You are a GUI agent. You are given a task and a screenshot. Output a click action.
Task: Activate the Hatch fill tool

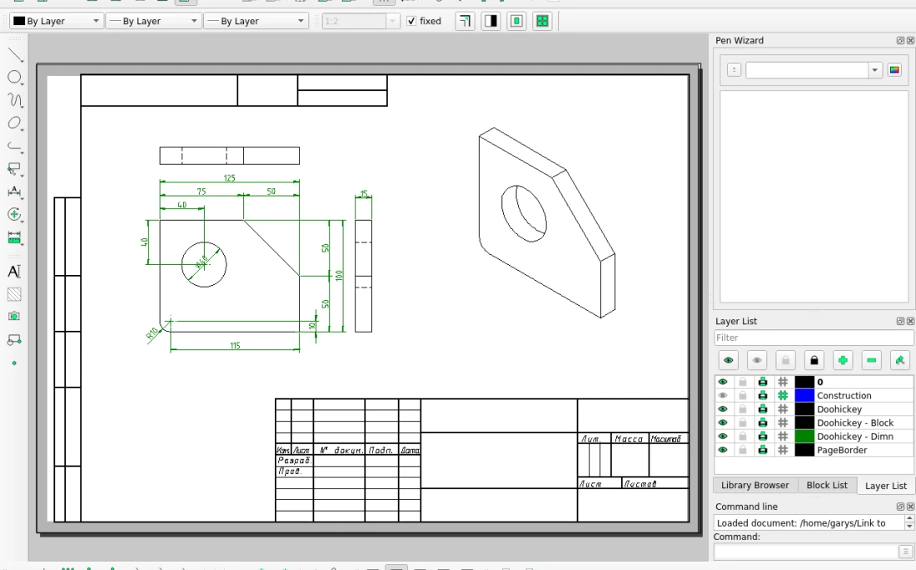(x=14, y=294)
